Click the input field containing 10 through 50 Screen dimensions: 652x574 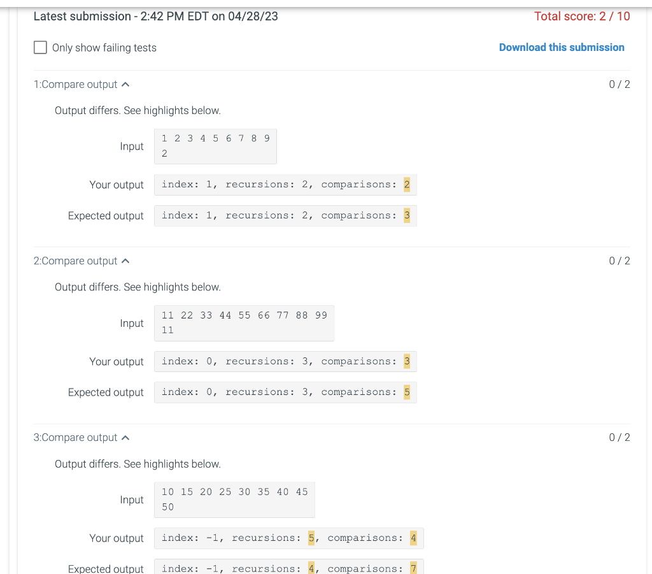tap(234, 499)
